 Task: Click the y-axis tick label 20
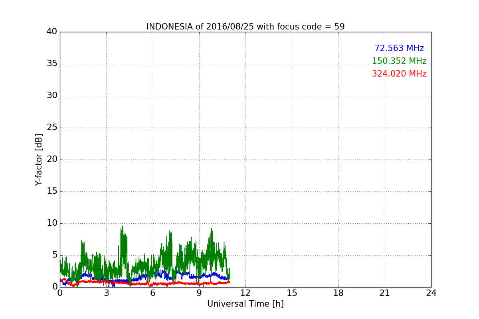52,159
